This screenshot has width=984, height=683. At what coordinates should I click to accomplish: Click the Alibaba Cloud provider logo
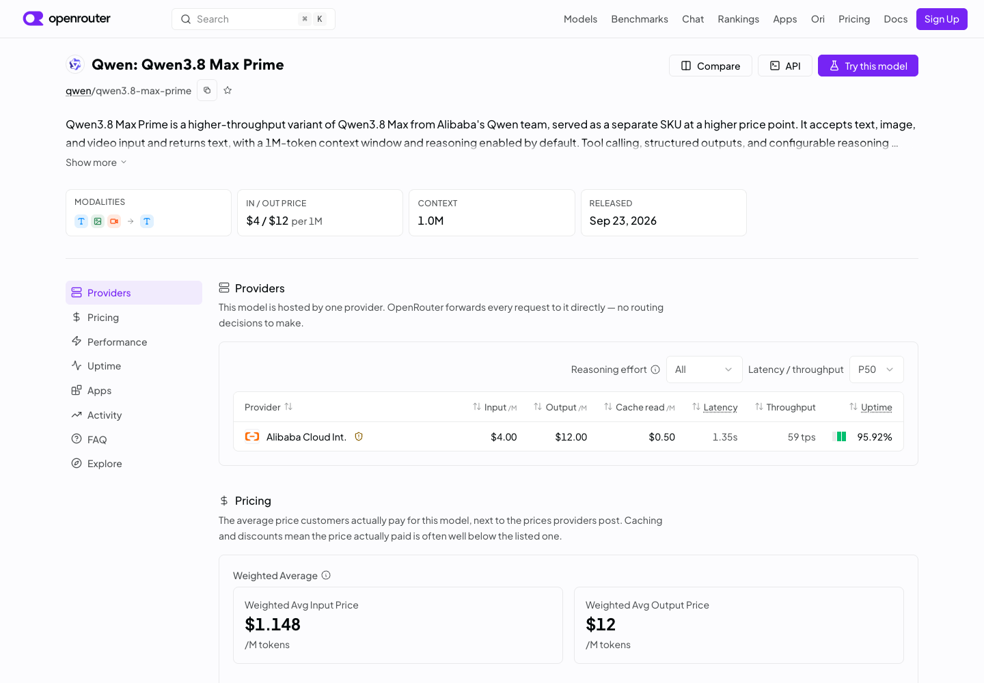pyautogui.click(x=252, y=436)
